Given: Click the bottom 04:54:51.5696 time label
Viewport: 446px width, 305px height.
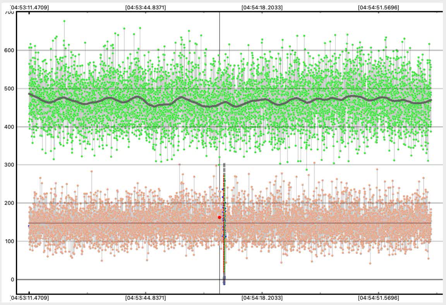Looking at the screenshot, I should [378, 298].
